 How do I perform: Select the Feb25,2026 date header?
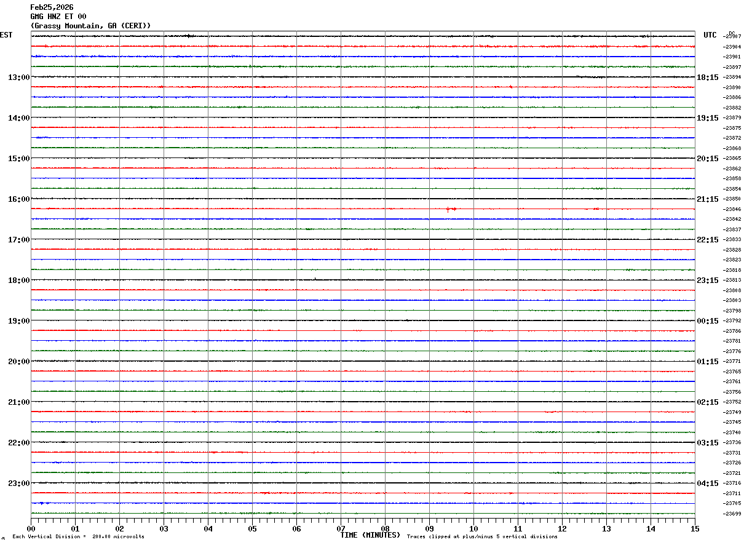point(52,7)
